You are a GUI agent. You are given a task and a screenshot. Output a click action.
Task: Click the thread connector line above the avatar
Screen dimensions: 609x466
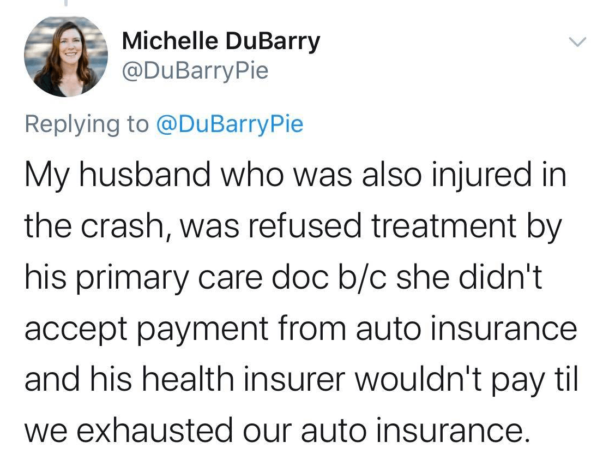[x=65, y=3]
